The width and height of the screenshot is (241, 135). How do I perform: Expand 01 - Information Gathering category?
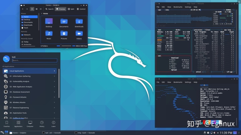[x=29, y=76]
